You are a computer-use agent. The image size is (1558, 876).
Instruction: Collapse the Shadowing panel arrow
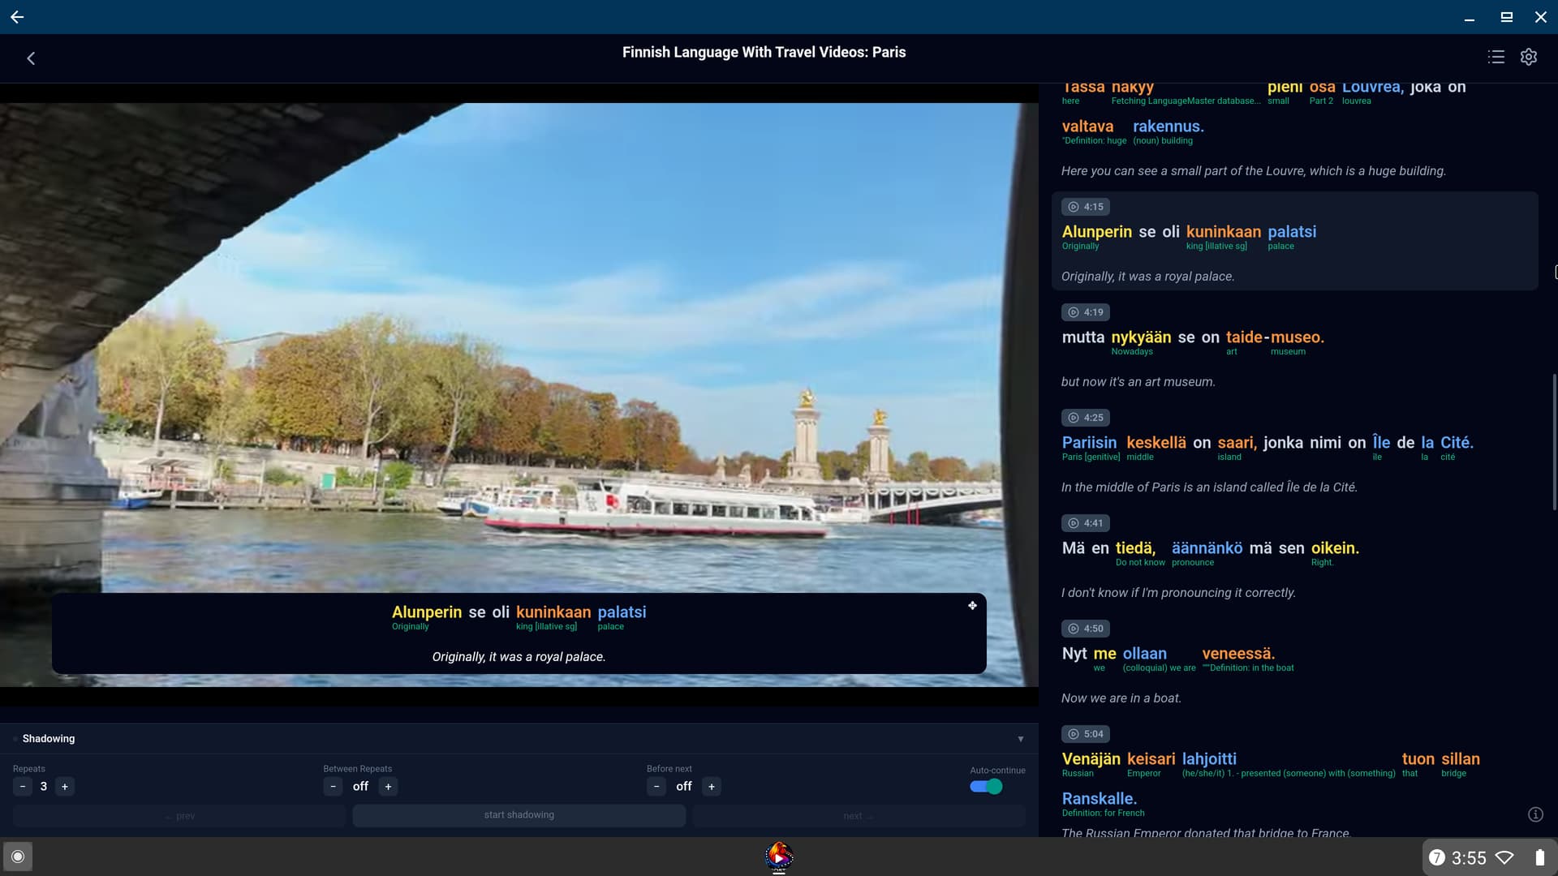pos(1021,739)
